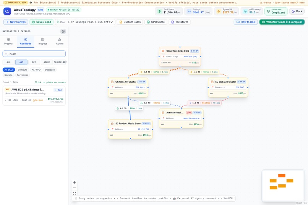Click the Egress Bill lightning icon
Viewport: 308px width, 205px height.
[219, 11]
